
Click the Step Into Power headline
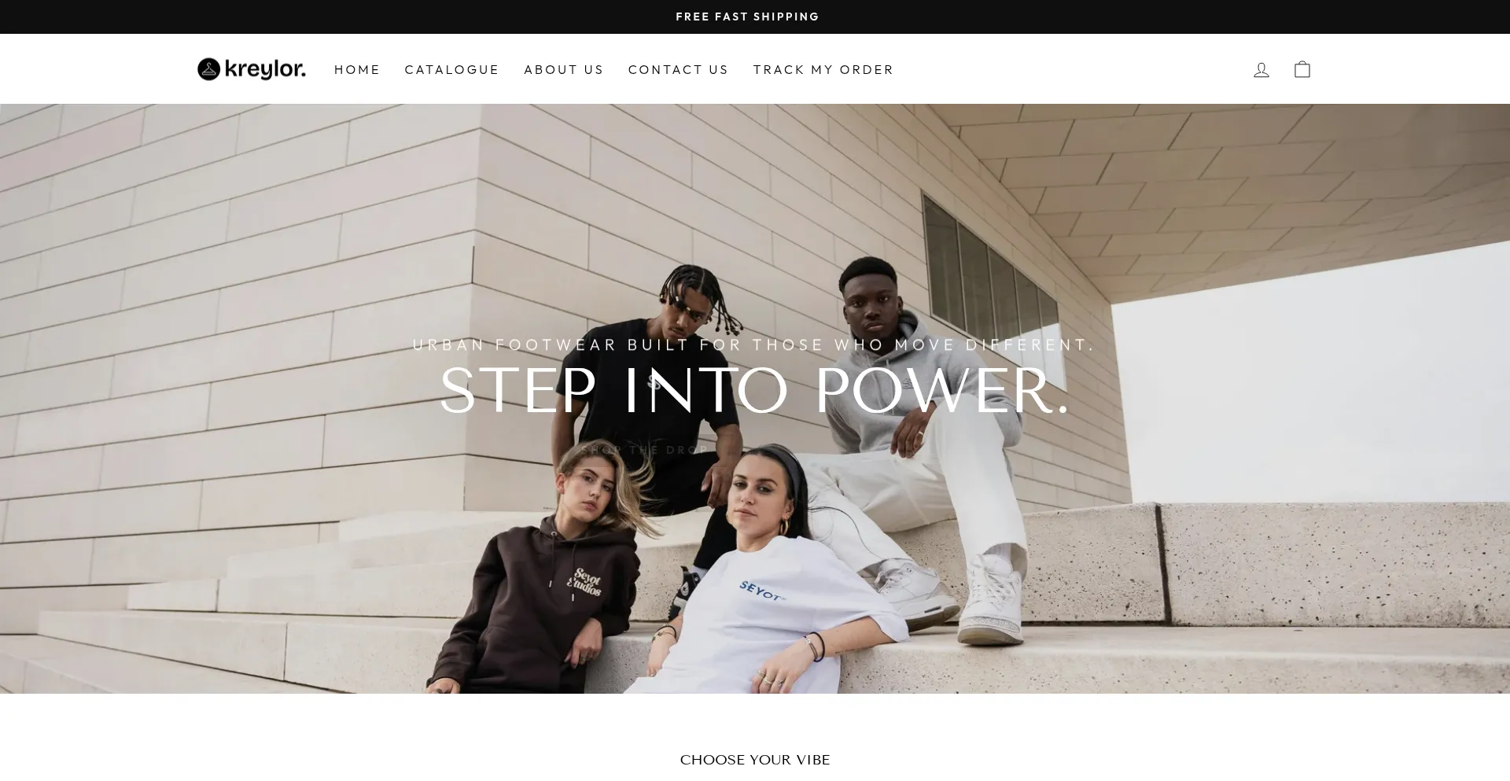pyautogui.click(x=755, y=391)
